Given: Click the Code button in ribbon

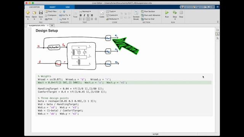Looking at the screenshot, I should coord(102,14).
